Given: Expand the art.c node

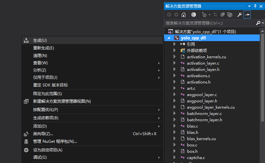Looking at the screenshot, I should click(x=174, y=88).
